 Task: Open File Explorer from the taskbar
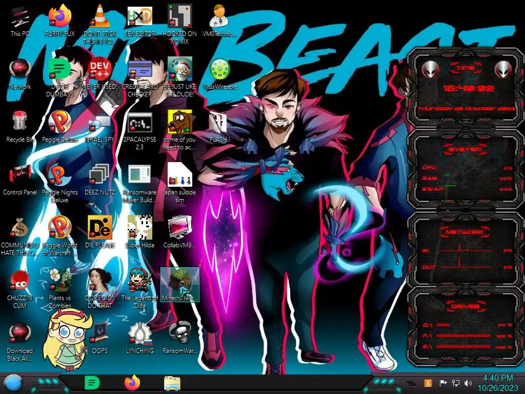[172, 383]
